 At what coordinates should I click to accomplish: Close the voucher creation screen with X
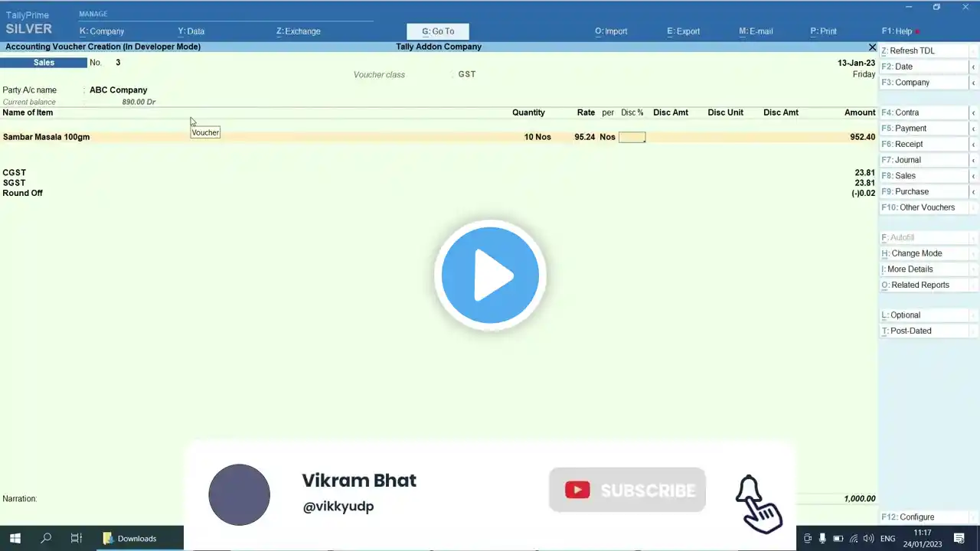coord(872,47)
